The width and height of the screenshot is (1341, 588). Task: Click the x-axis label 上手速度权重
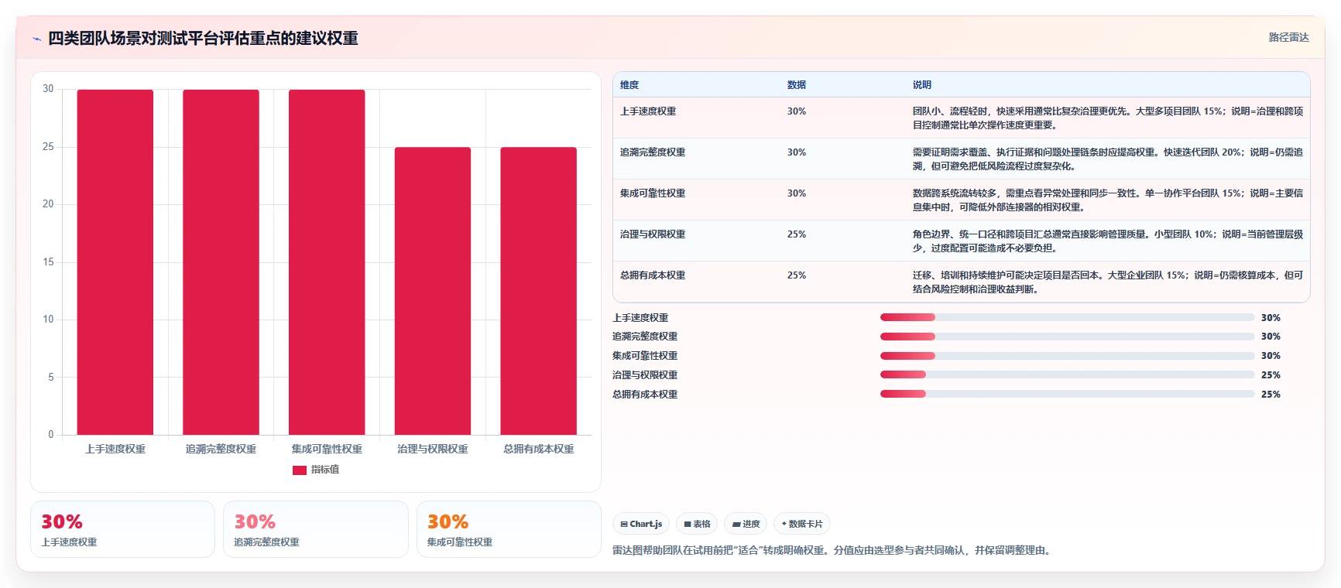[x=115, y=449]
